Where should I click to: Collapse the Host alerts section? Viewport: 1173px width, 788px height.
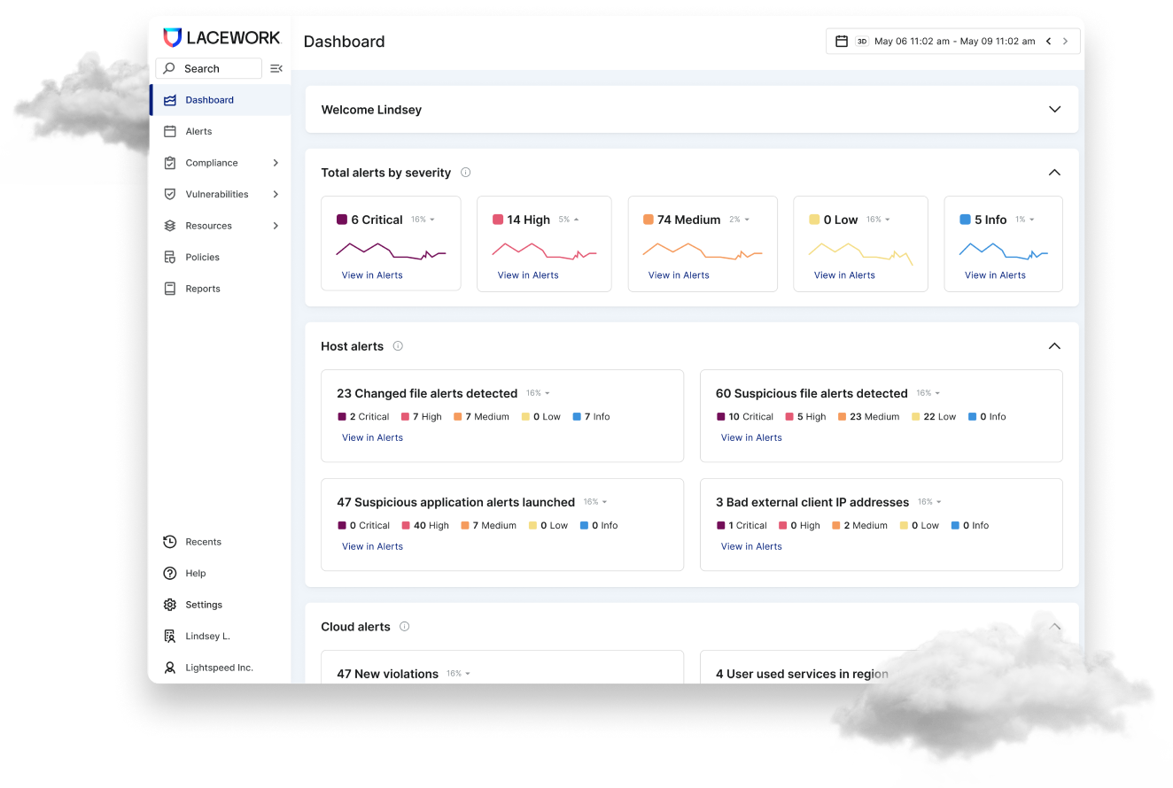(x=1054, y=346)
